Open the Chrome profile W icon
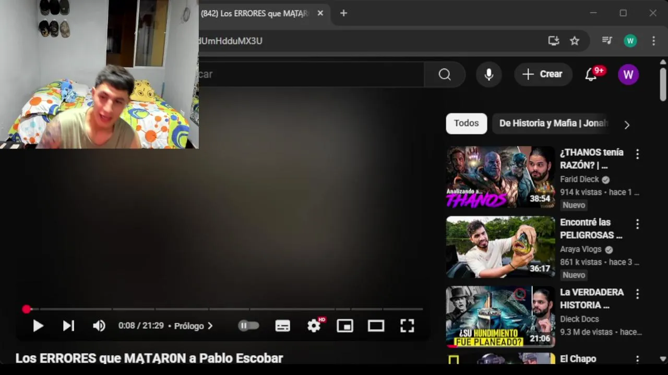This screenshot has width=668, height=375. click(630, 41)
